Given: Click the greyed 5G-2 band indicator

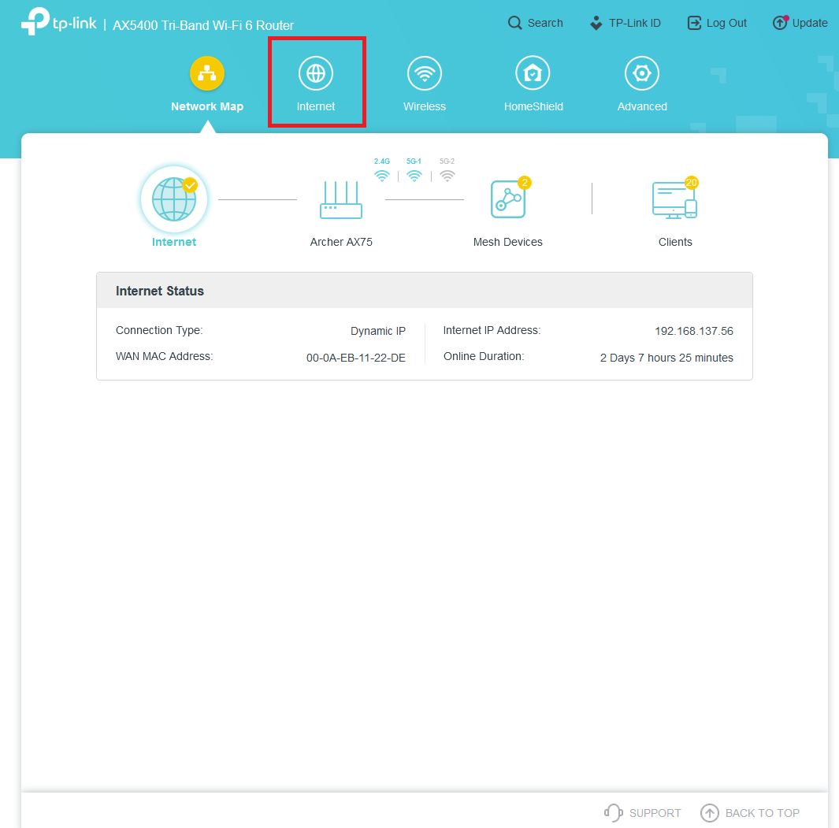Looking at the screenshot, I should coord(447,172).
